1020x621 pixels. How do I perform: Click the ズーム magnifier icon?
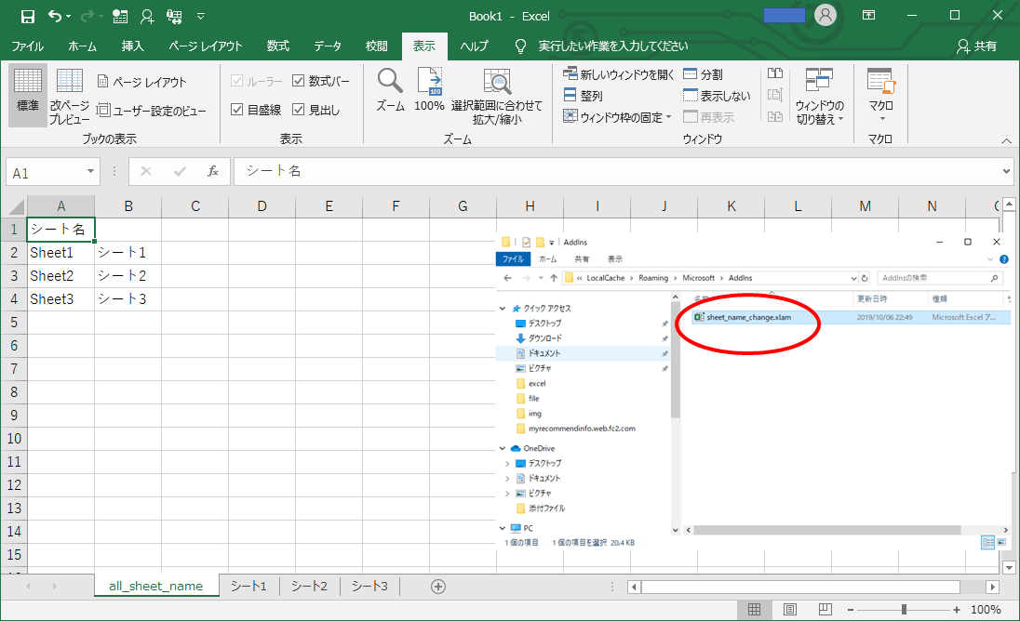tap(390, 90)
